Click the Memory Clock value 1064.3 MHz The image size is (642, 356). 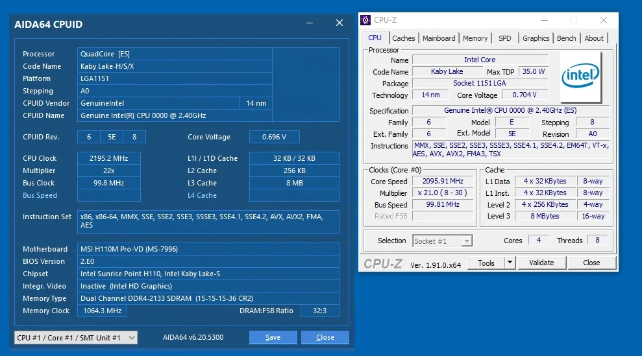(103, 311)
